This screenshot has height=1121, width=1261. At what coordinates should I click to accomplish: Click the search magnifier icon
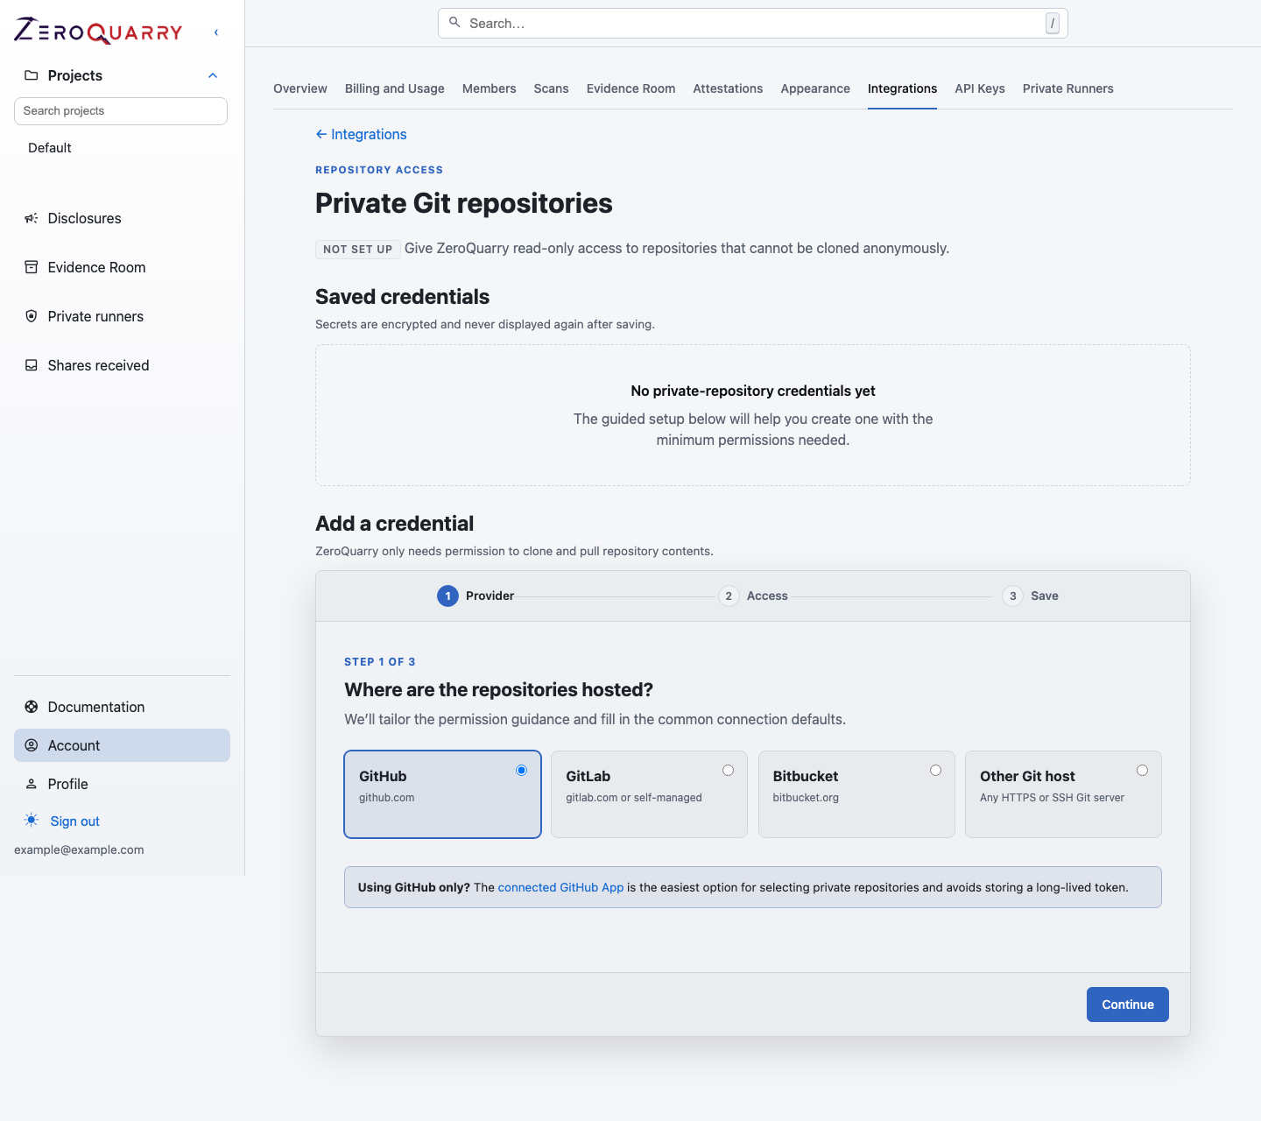(x=454, y=23)
